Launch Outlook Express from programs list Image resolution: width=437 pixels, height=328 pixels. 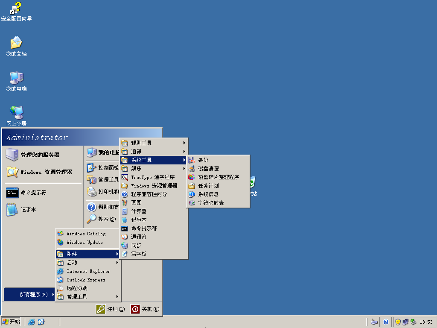coord(88,280)
